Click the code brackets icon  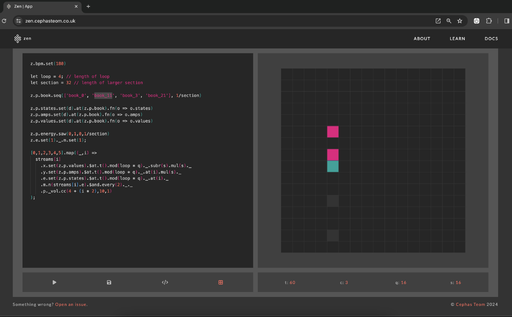165,282
